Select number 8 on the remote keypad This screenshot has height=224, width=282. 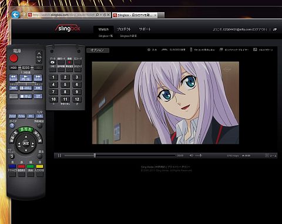click(x=65, y=92)
